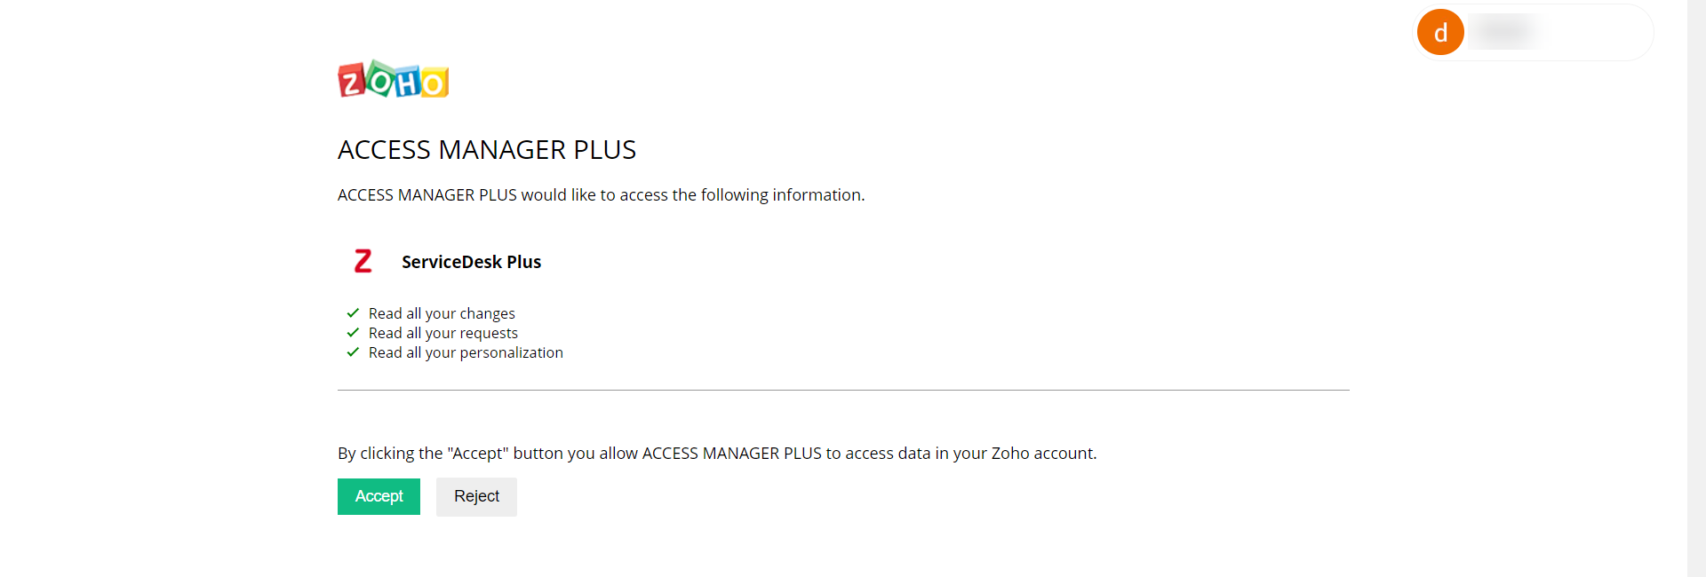Select the ServiceDesk Plus label
1706x577 pixels.
point(471,262)
